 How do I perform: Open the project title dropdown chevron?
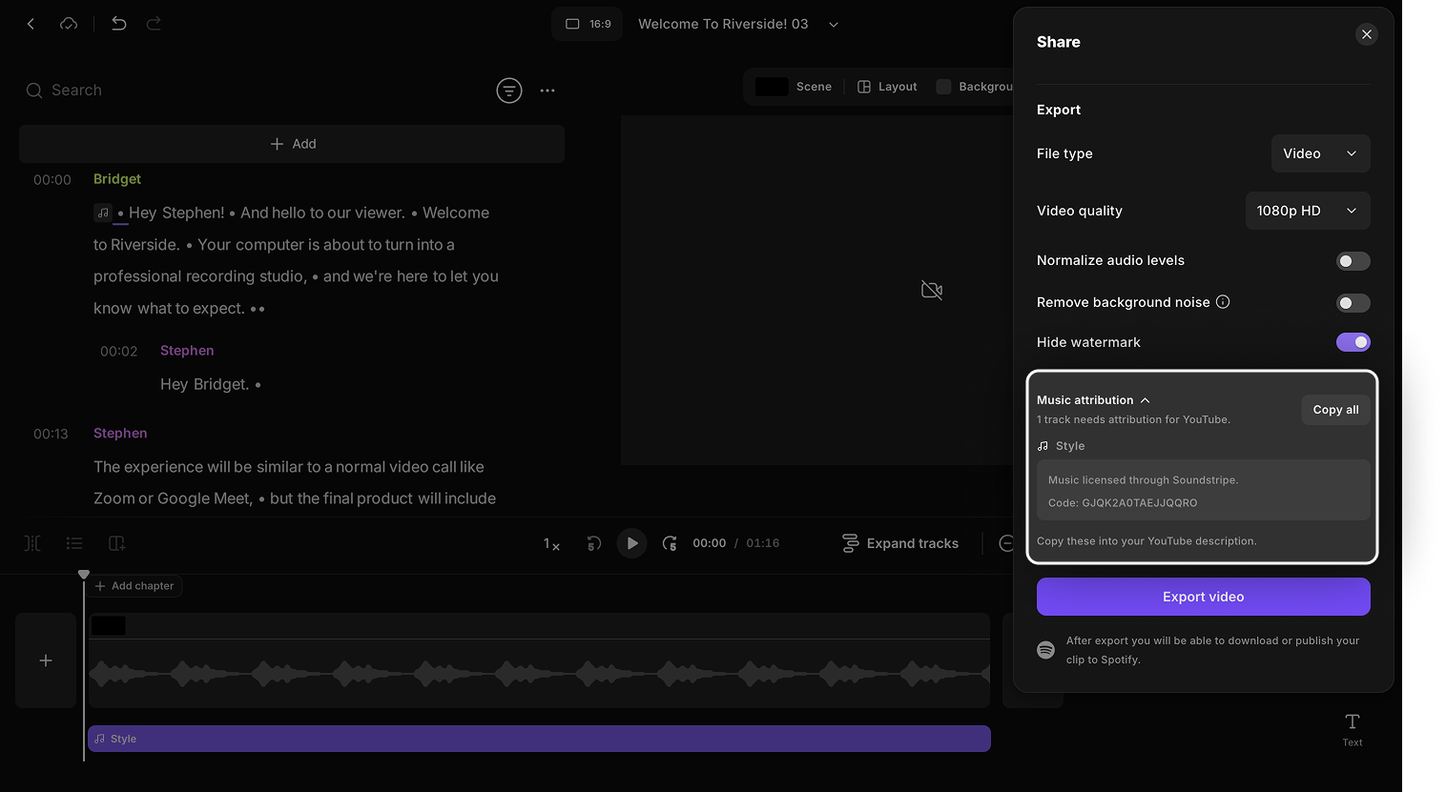[x=834, y=25]
